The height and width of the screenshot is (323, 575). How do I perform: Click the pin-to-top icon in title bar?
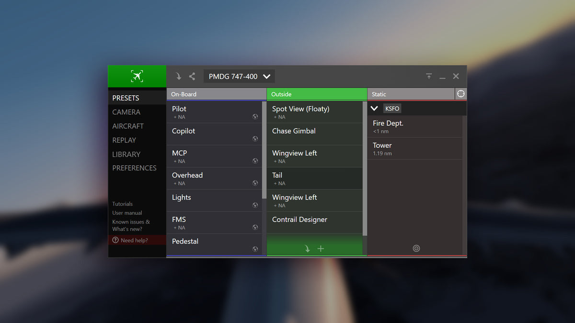tap(429, 76)
